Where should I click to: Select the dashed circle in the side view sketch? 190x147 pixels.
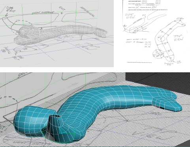pyautogui.click(x=134, y=30)
